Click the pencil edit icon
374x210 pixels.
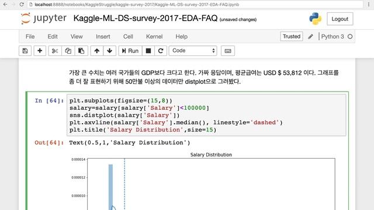(310, 37)
